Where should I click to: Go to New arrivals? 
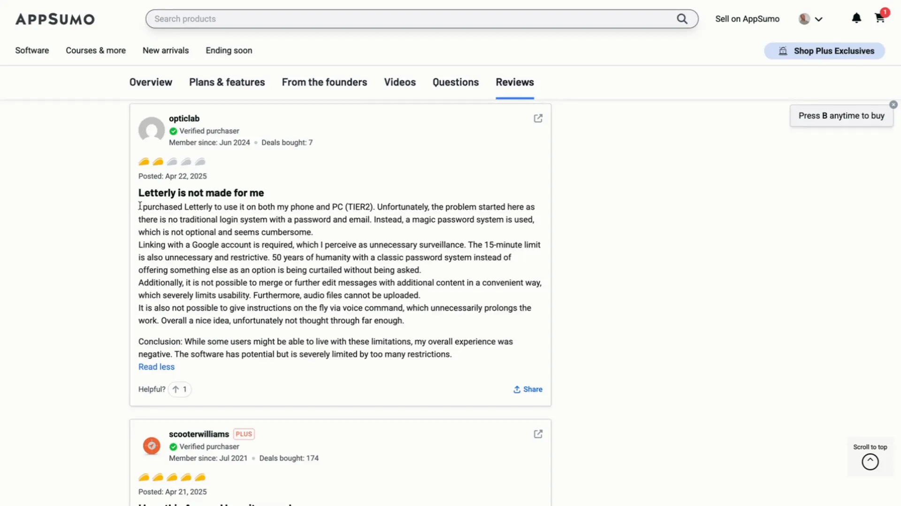click(166, 51)
